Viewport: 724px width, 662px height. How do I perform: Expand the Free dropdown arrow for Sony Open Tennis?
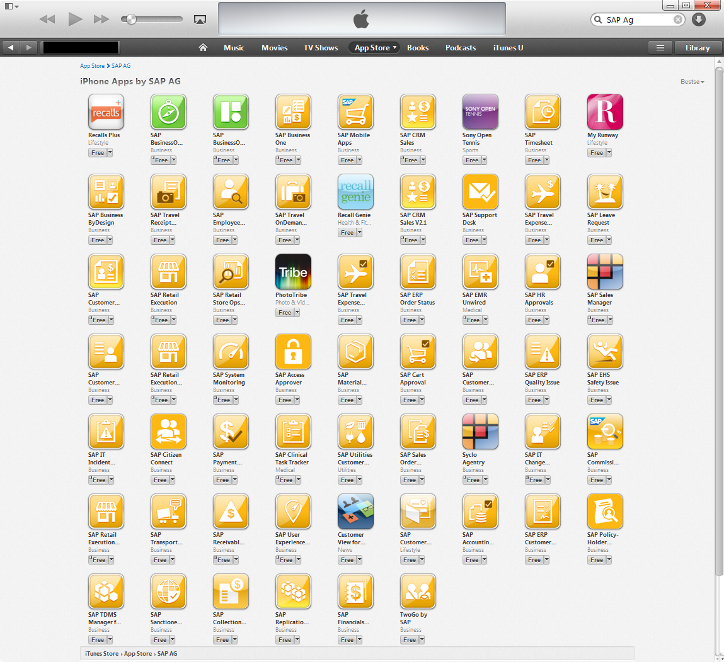[x=485, y=160]
